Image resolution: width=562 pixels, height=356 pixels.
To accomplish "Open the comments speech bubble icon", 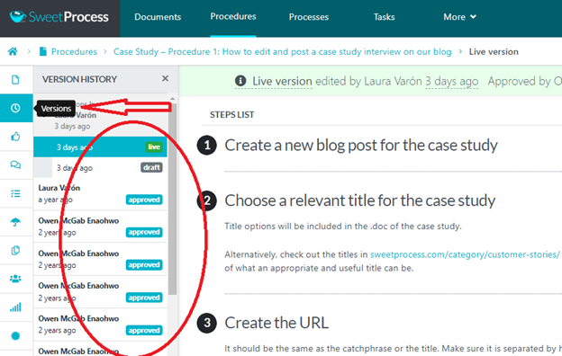I will click(x=15, y=165).
